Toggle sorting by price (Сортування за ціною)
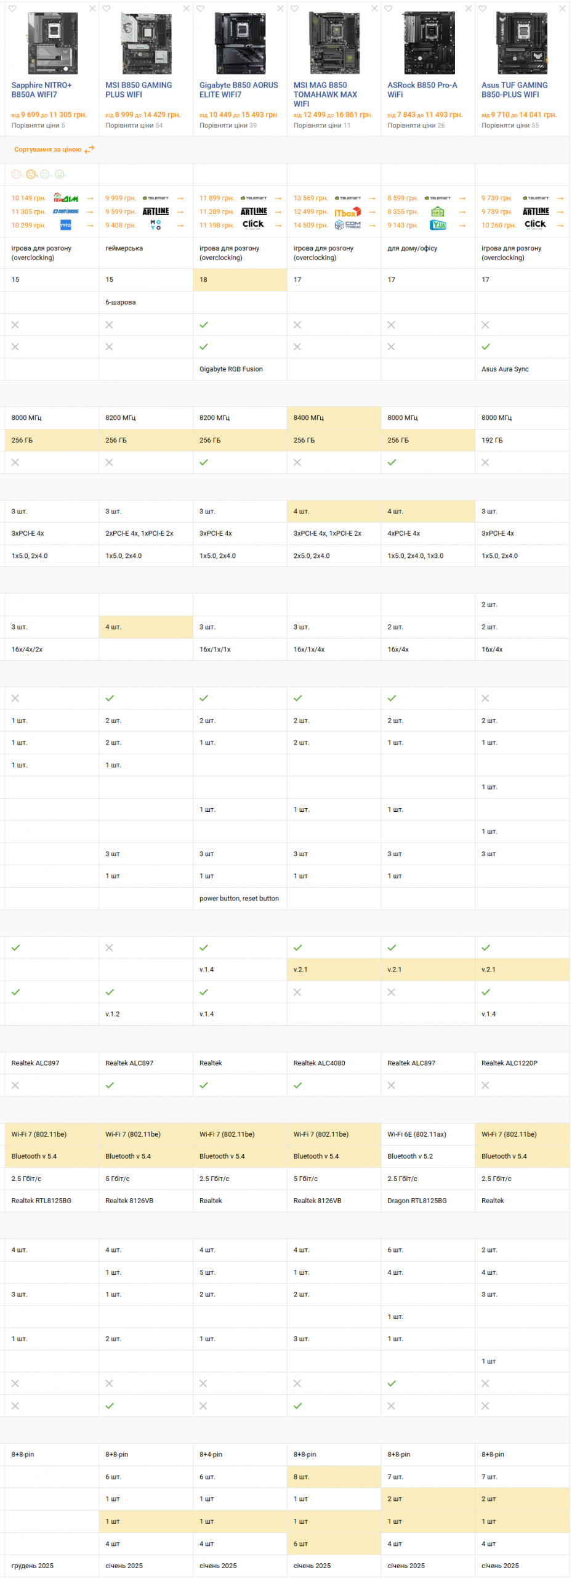This screenshot has width=572, height=1578. click(x=54, y=150)
